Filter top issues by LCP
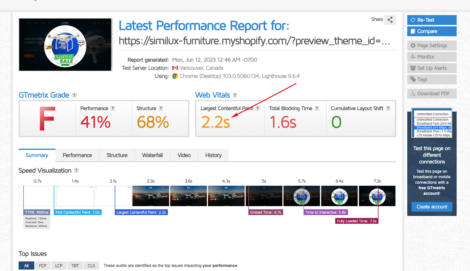Viewport: 470px width, 271px height. (59, 265)
